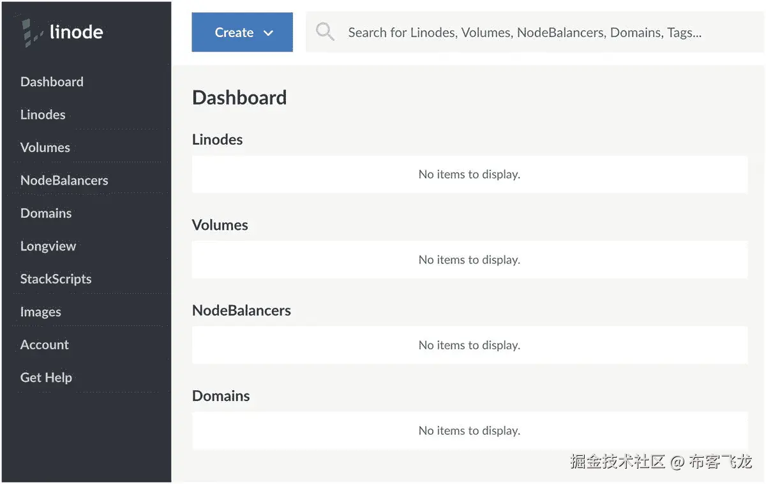
Task: Go to Linodes in the sidebar
Action: point(43,115)
